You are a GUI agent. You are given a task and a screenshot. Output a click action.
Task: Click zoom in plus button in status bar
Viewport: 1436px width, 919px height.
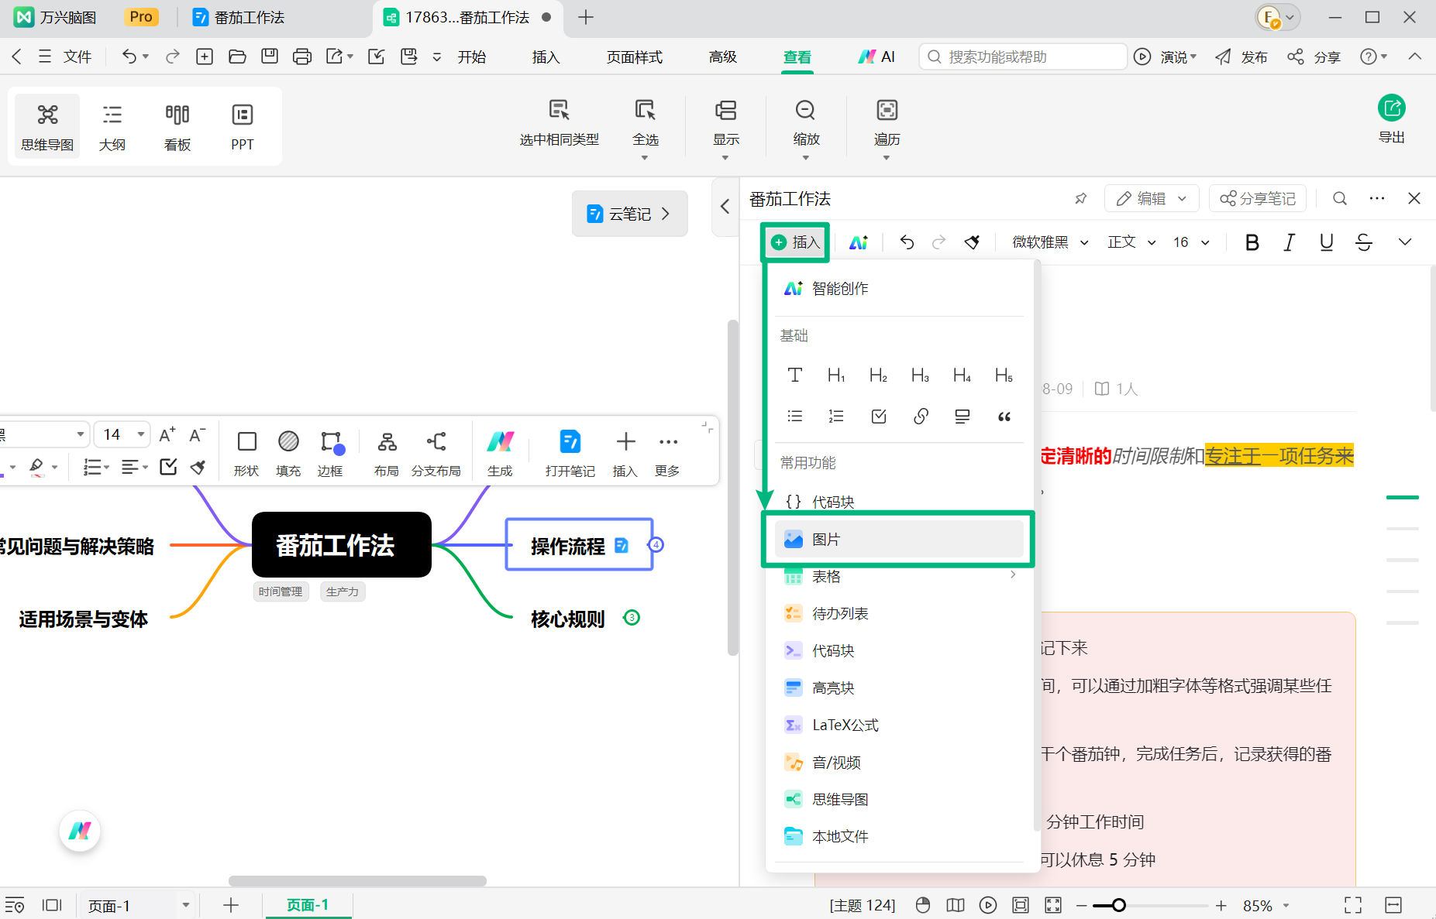(1221, 905)
